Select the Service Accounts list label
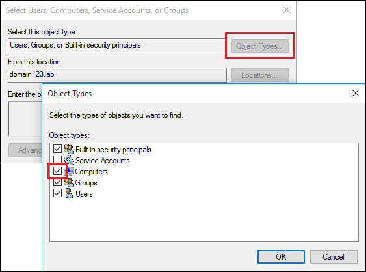The height and width of the screenshot is (272, 366). (103, 161)
